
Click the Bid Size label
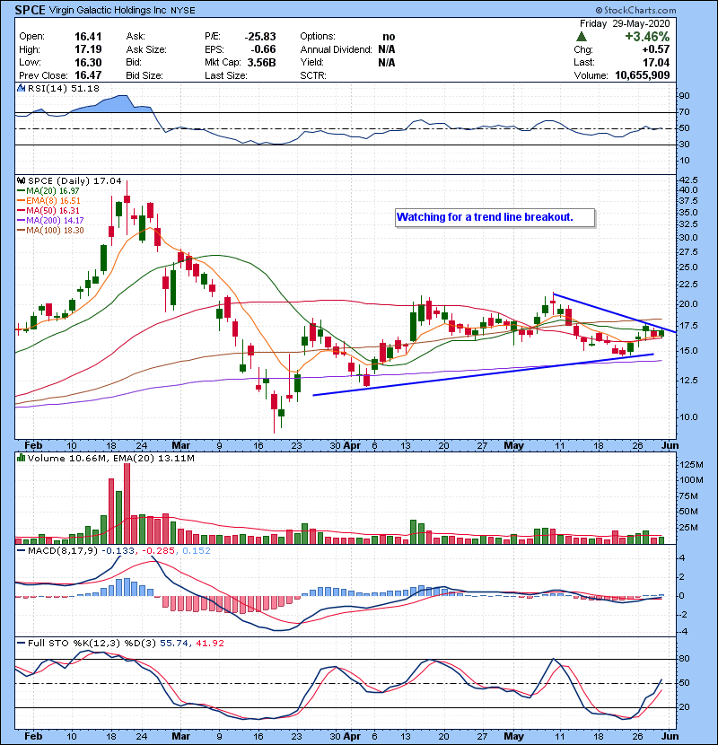144,75
